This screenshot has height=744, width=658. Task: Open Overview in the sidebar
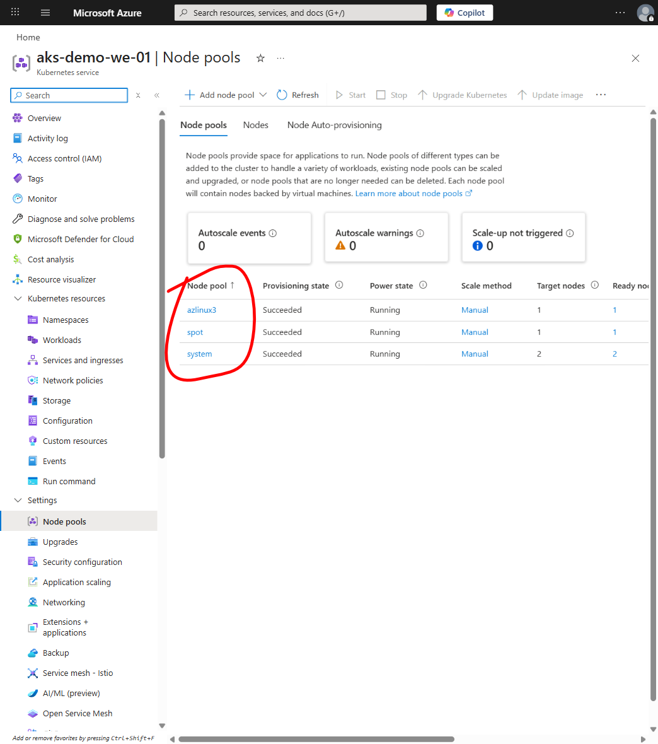tap(44, 118)
